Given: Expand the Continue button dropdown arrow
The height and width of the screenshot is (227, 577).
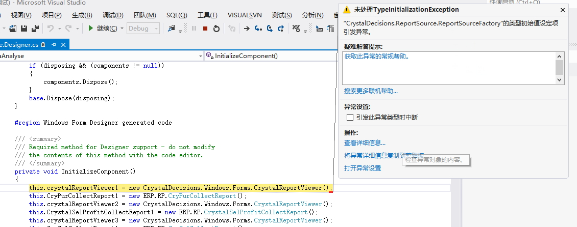Looking at the screenshot, I should (x=122, y=28).
